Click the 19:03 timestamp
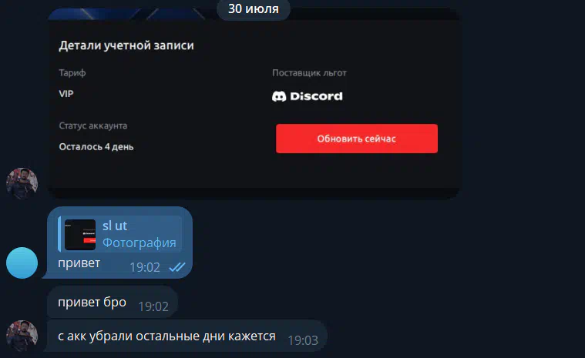Image resolution: width=585 pixels, height=358 pixels. click(x=303, y=340)
